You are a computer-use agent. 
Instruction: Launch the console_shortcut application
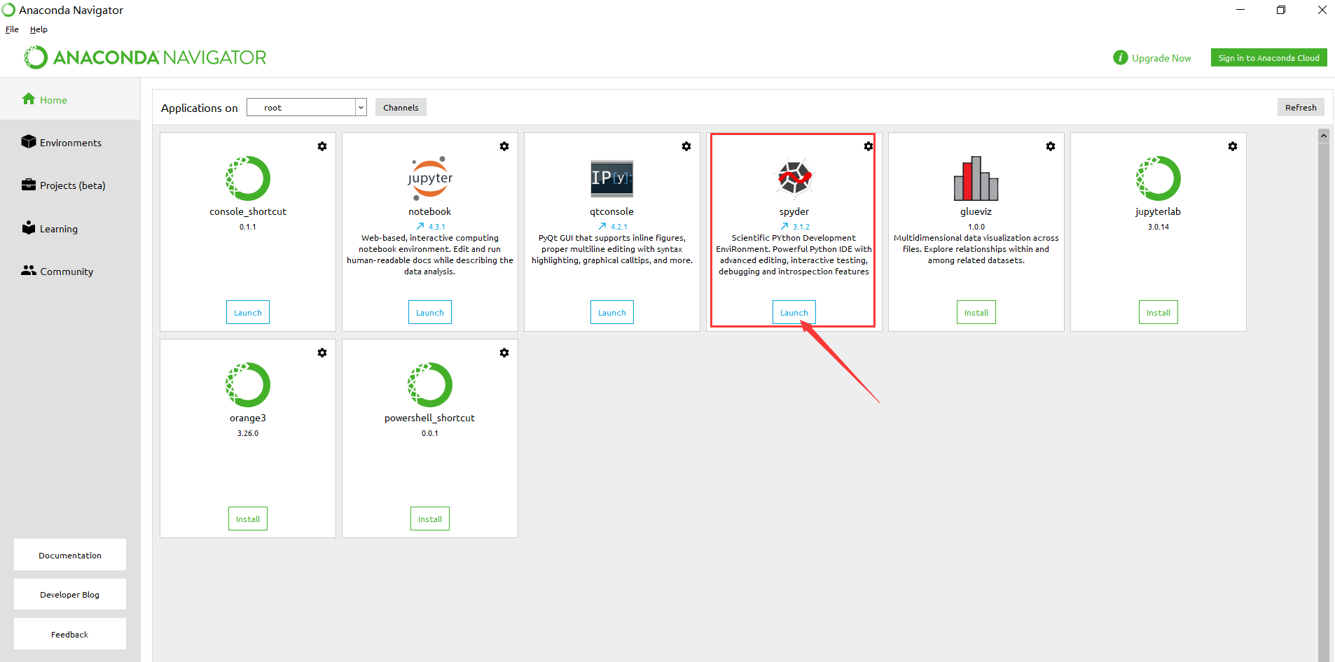tap(248, 312)
